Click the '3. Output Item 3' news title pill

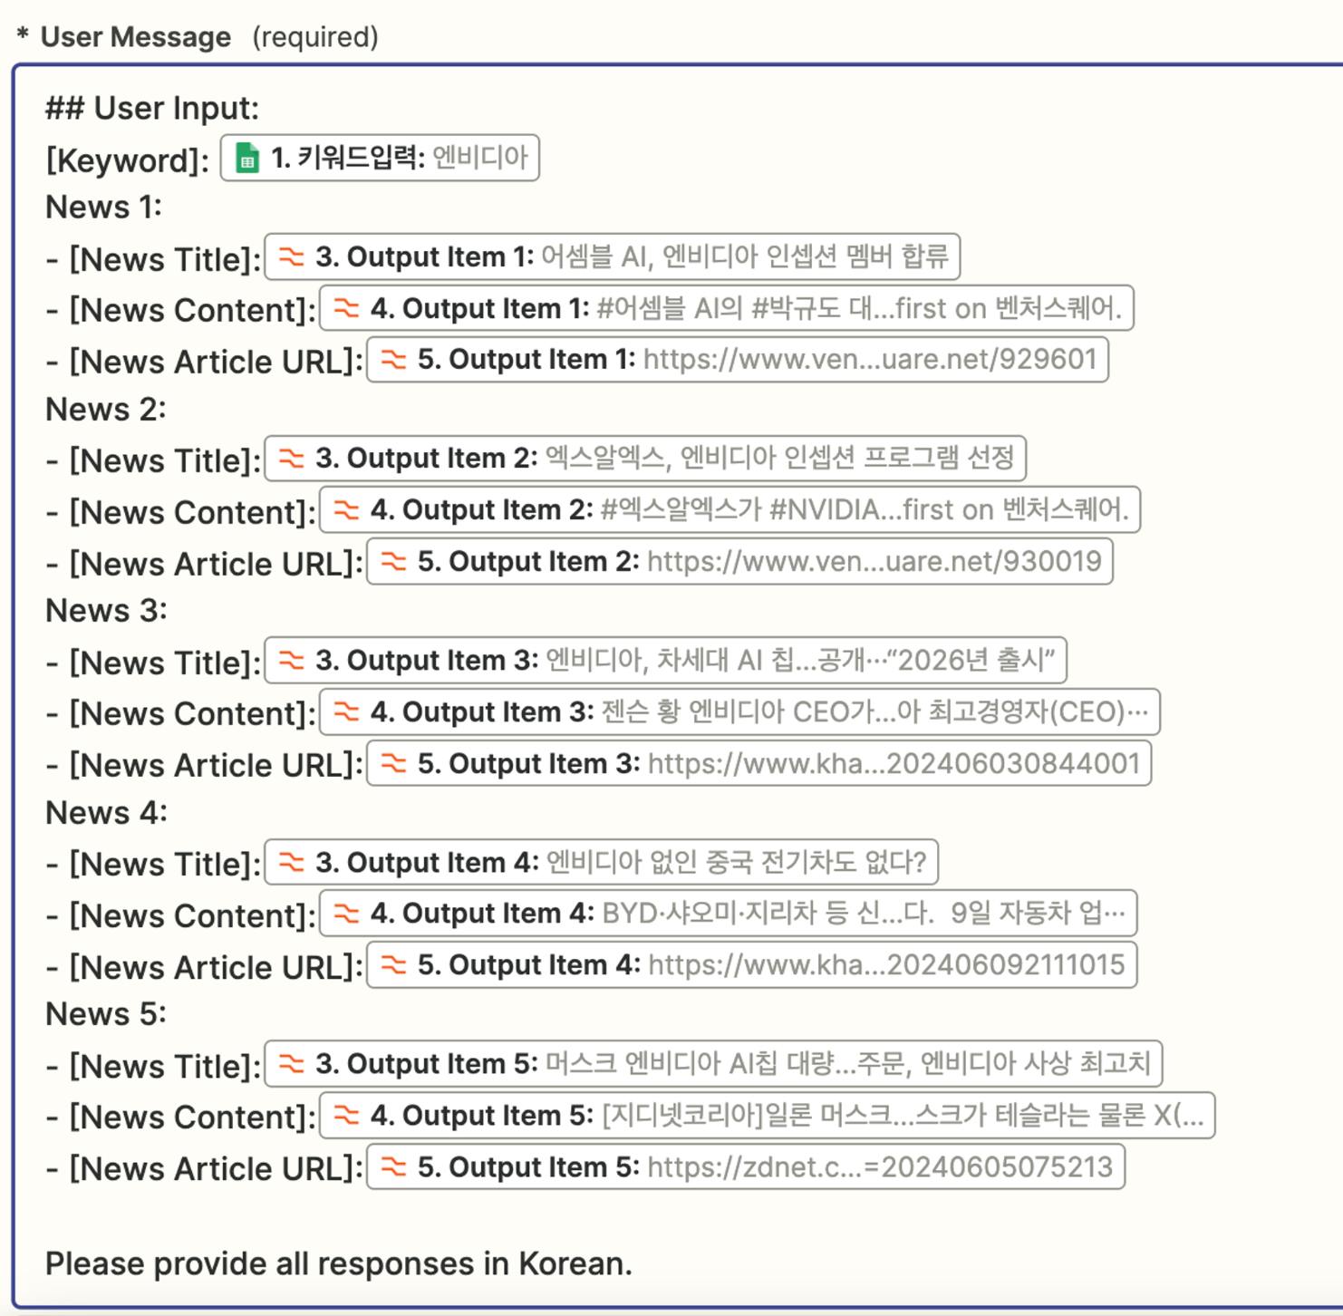click(x=666, y=660)
